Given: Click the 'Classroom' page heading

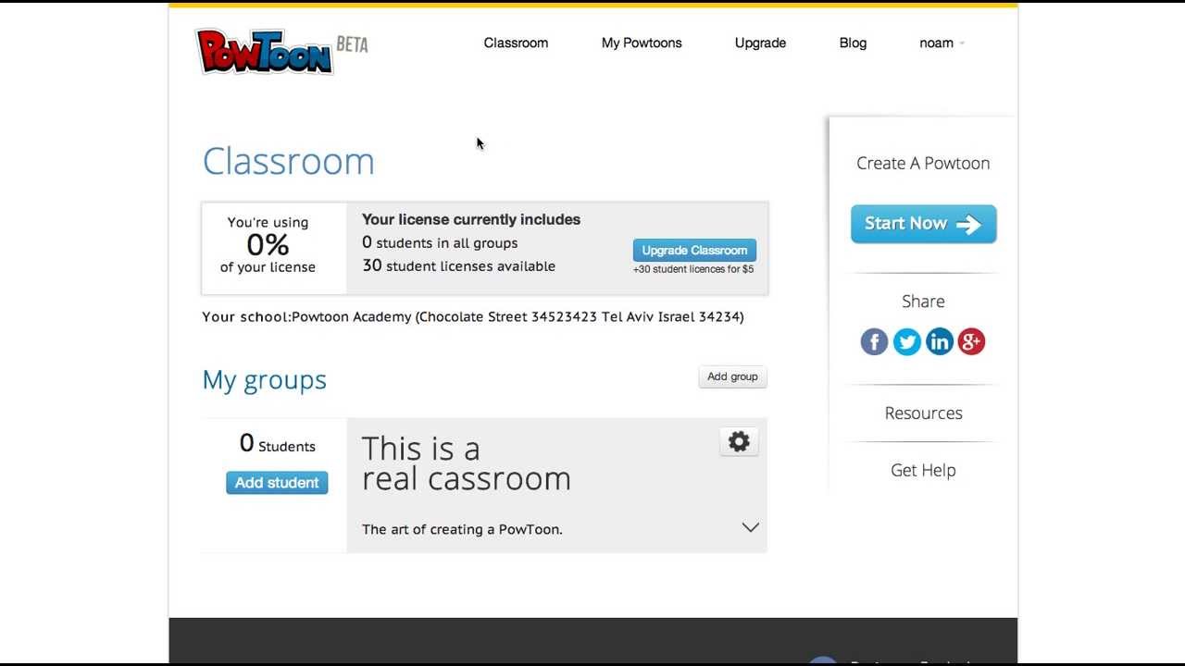Looking at the screenshot, I should (x=289, y=162).
